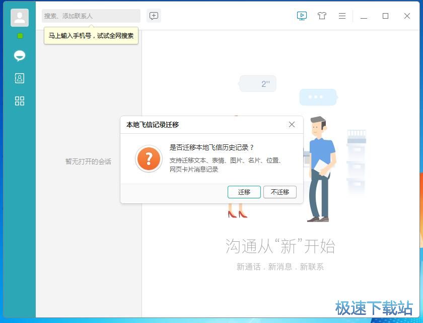Click the 迁移 button

coord(244,192)
